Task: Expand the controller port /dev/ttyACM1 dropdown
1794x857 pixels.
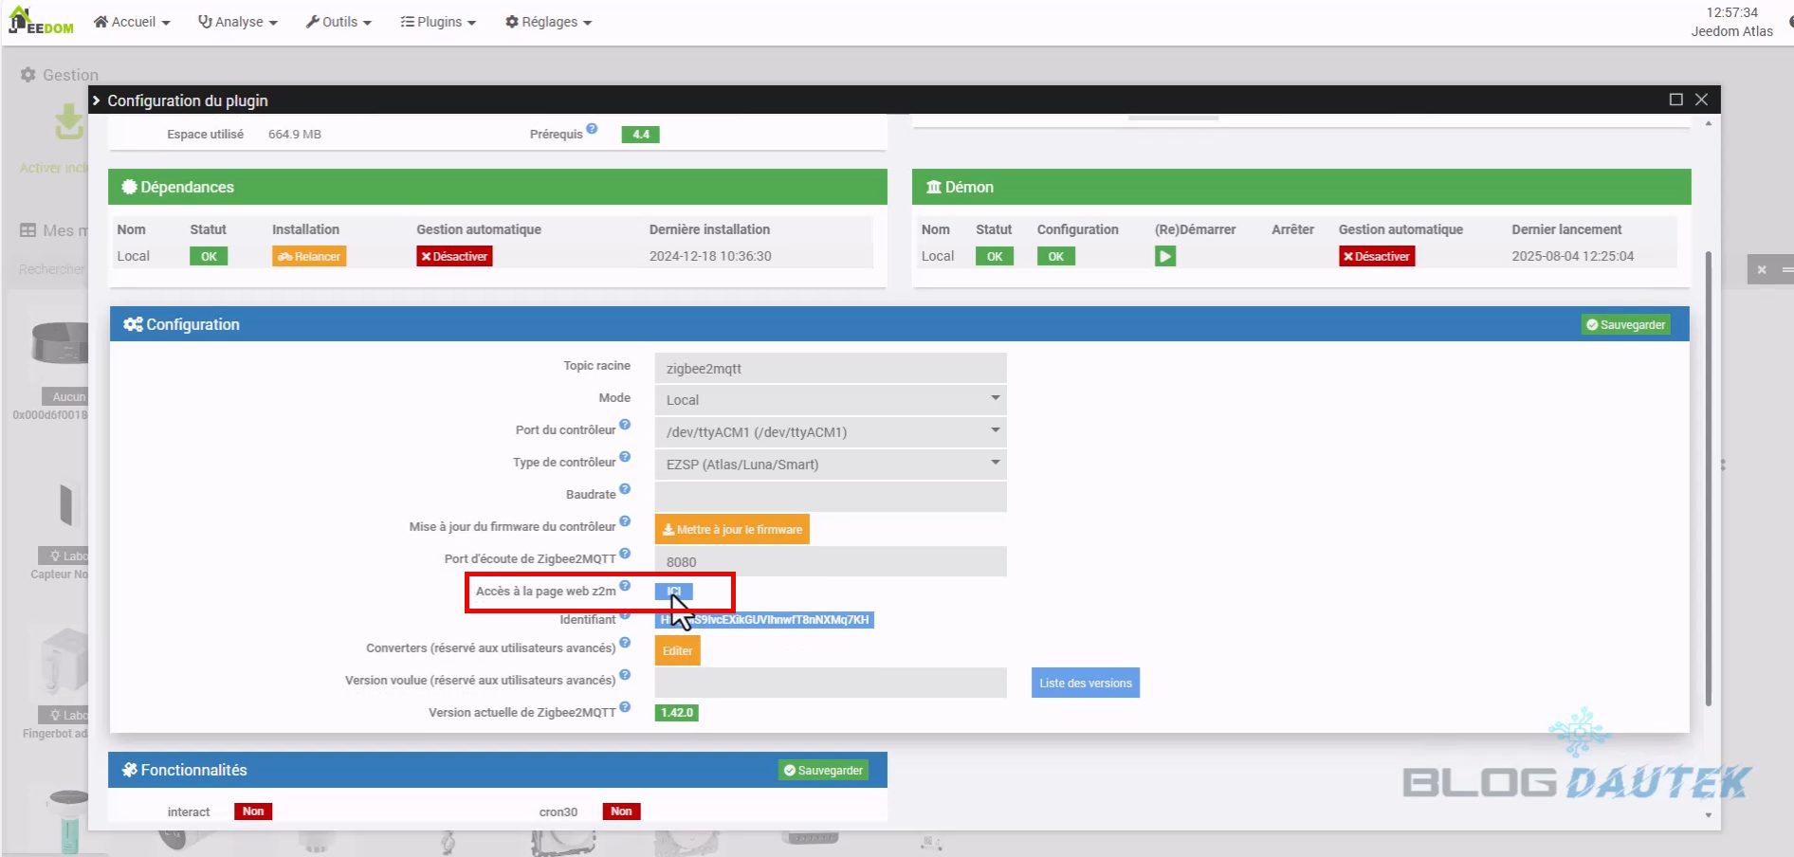Action: coord(830,432)
